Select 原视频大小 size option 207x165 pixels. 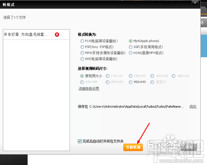(x=82, y=76)
